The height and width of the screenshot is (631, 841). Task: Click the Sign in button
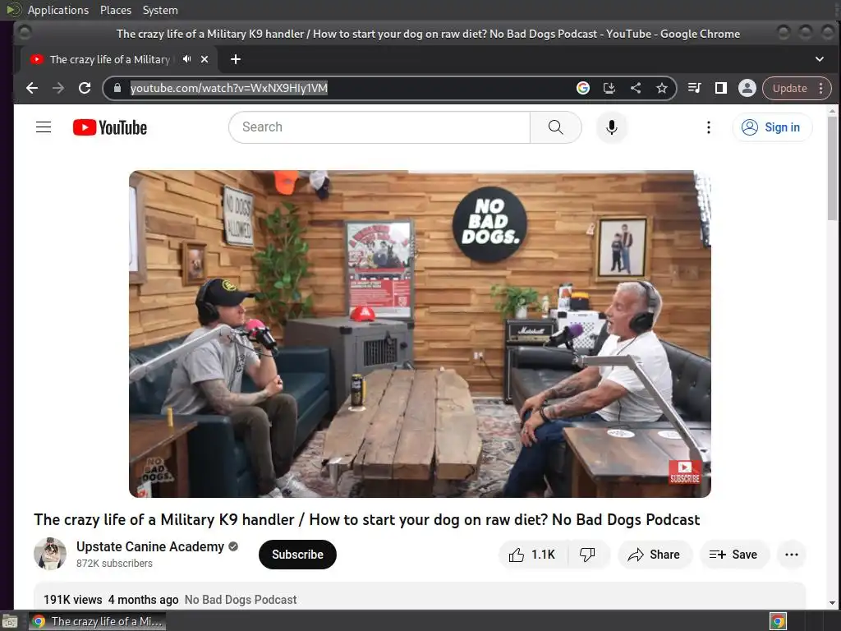(772, 127)
